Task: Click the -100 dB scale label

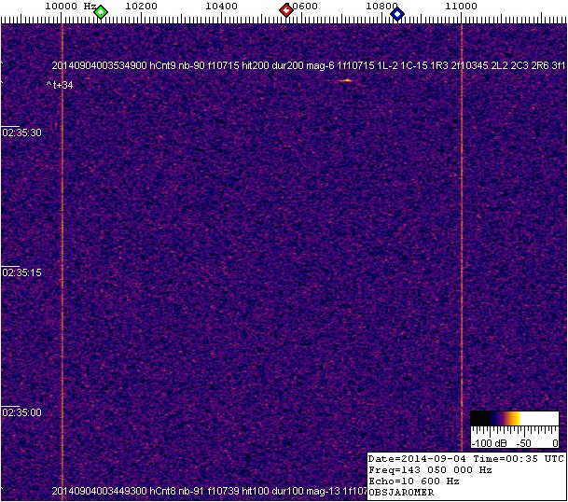Action: [x=488, y=442]
